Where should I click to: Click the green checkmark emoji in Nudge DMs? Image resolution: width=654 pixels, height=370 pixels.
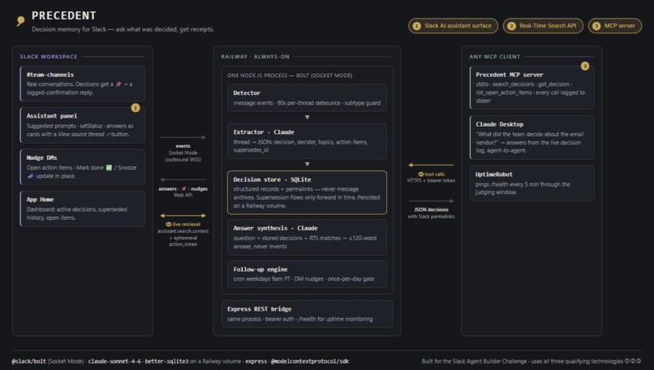point(109,168)
